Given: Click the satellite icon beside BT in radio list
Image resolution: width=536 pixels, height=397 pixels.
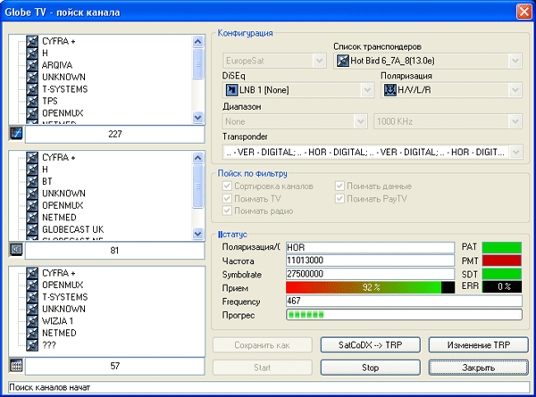Looking at the screenshot, I should 32,181.
